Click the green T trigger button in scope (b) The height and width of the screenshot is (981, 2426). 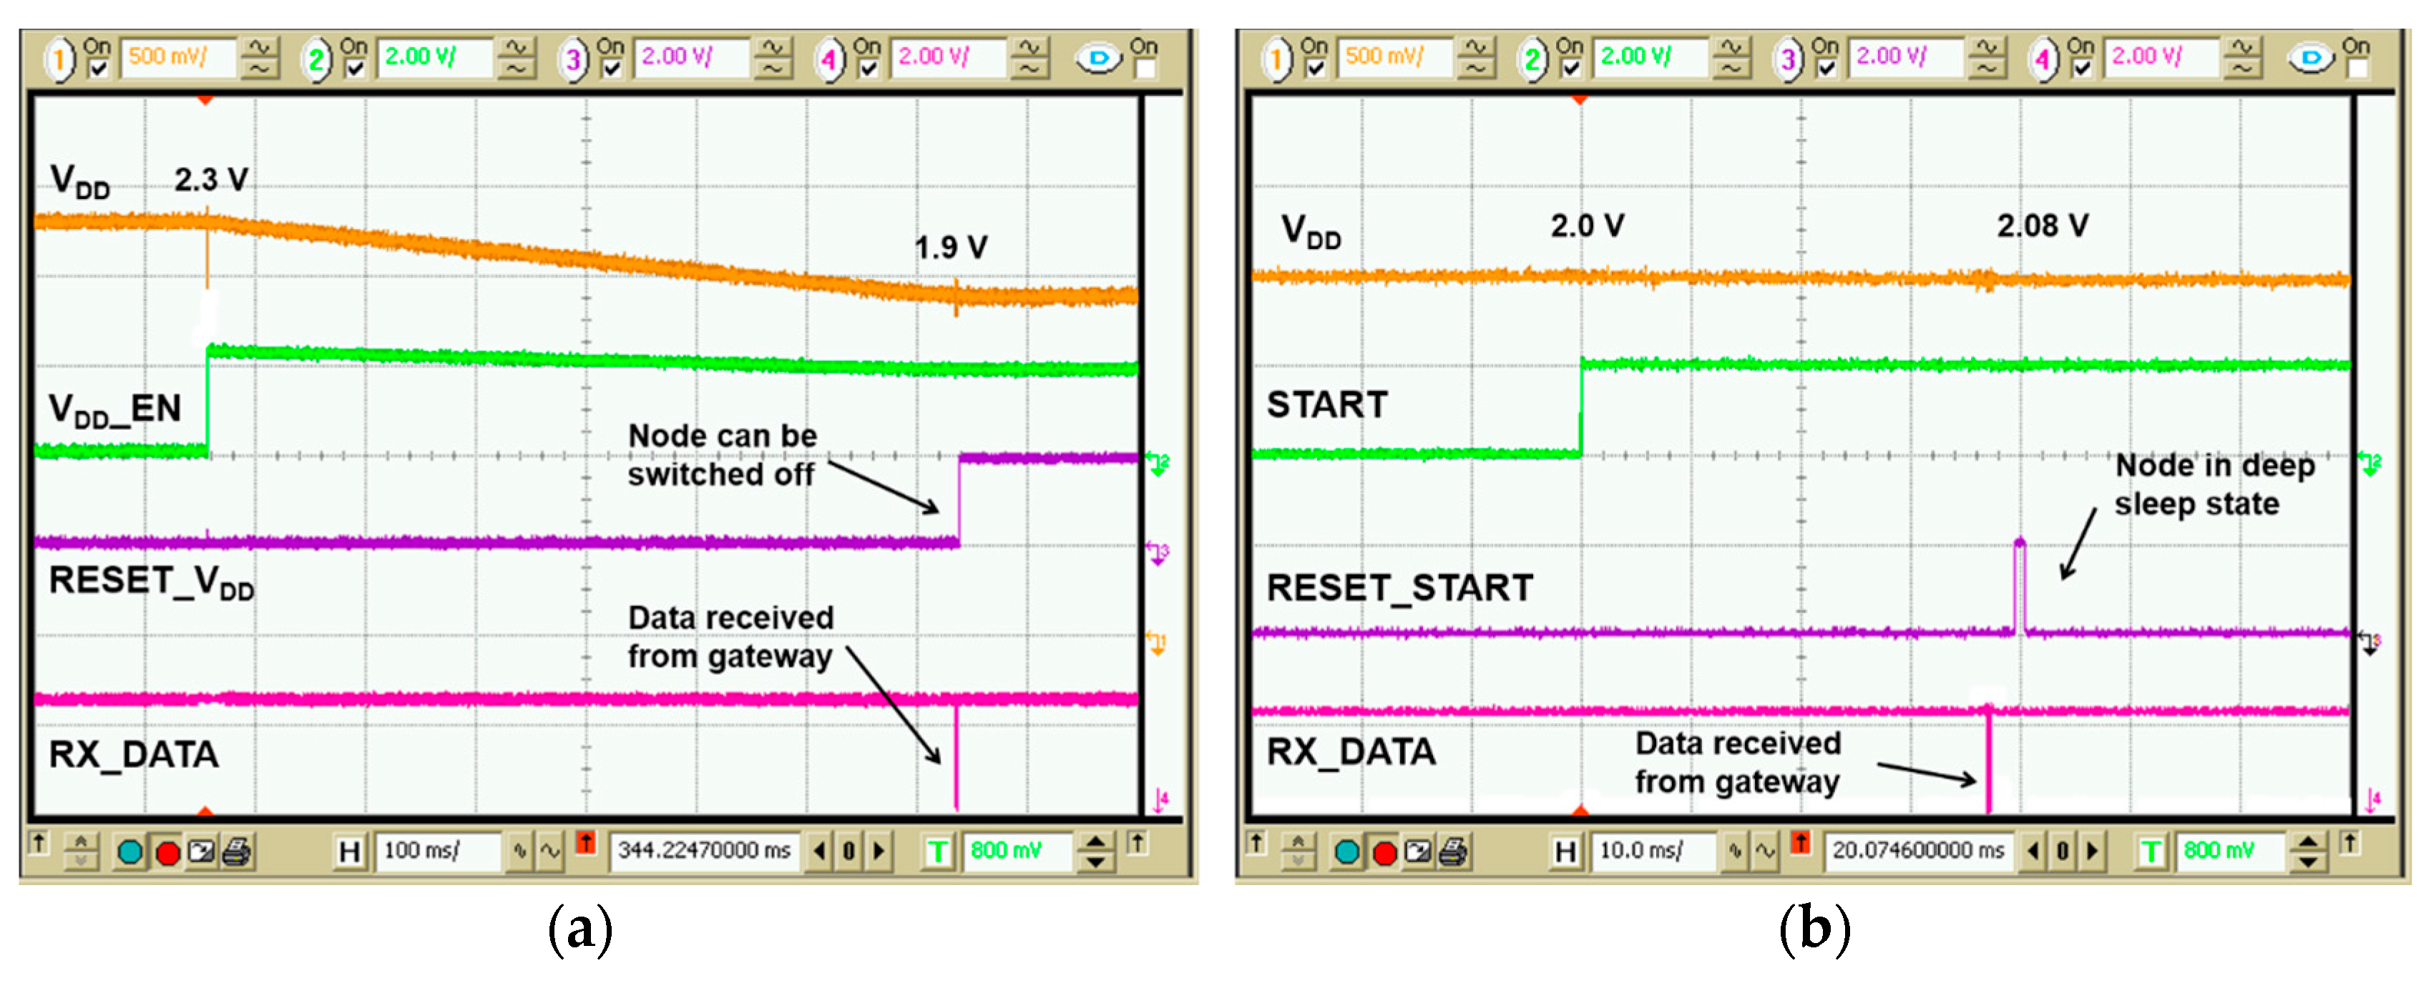click(2151, 852)
